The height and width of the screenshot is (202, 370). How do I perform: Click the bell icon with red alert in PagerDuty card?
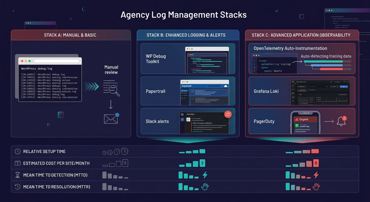(342, 122)
